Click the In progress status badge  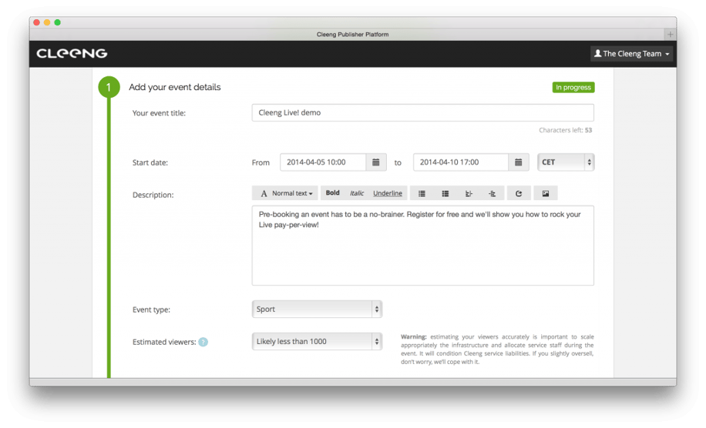click(573, 87)
